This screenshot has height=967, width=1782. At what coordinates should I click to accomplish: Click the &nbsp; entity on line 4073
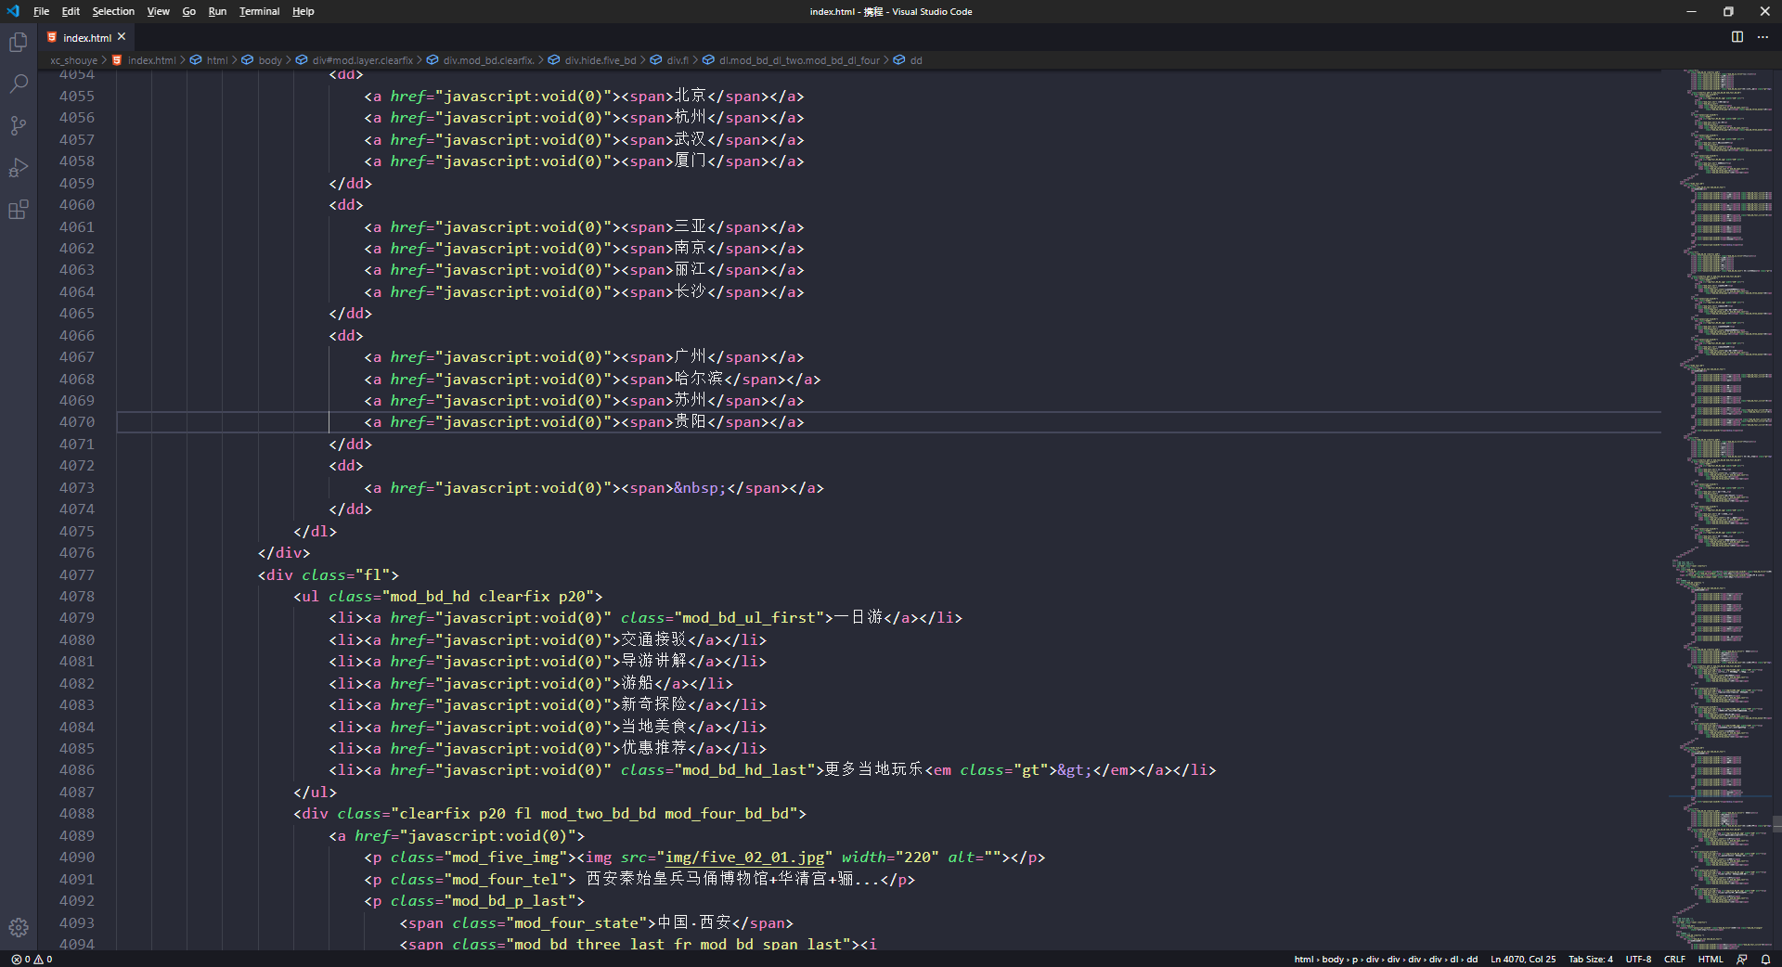click(x=700, y=488)
